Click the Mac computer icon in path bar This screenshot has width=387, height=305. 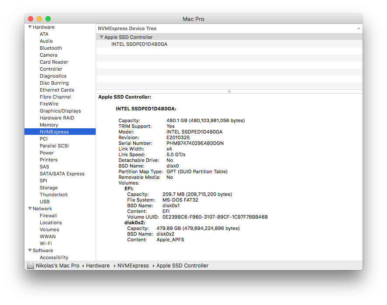(31, 266)
